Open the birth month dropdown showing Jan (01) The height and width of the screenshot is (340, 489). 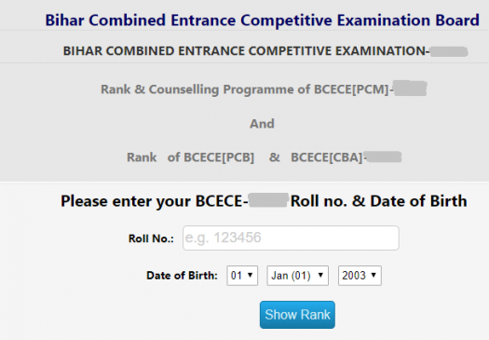click(297, 276)
